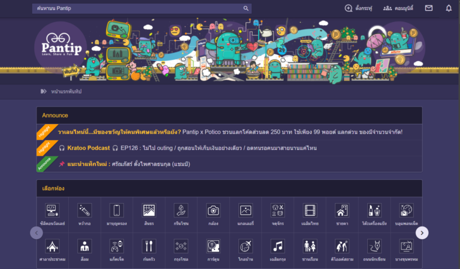Select the ไกลบ้าน airplane globe room

[246, 246]
